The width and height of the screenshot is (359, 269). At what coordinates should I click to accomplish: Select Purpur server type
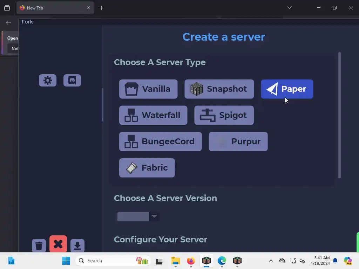238,142
